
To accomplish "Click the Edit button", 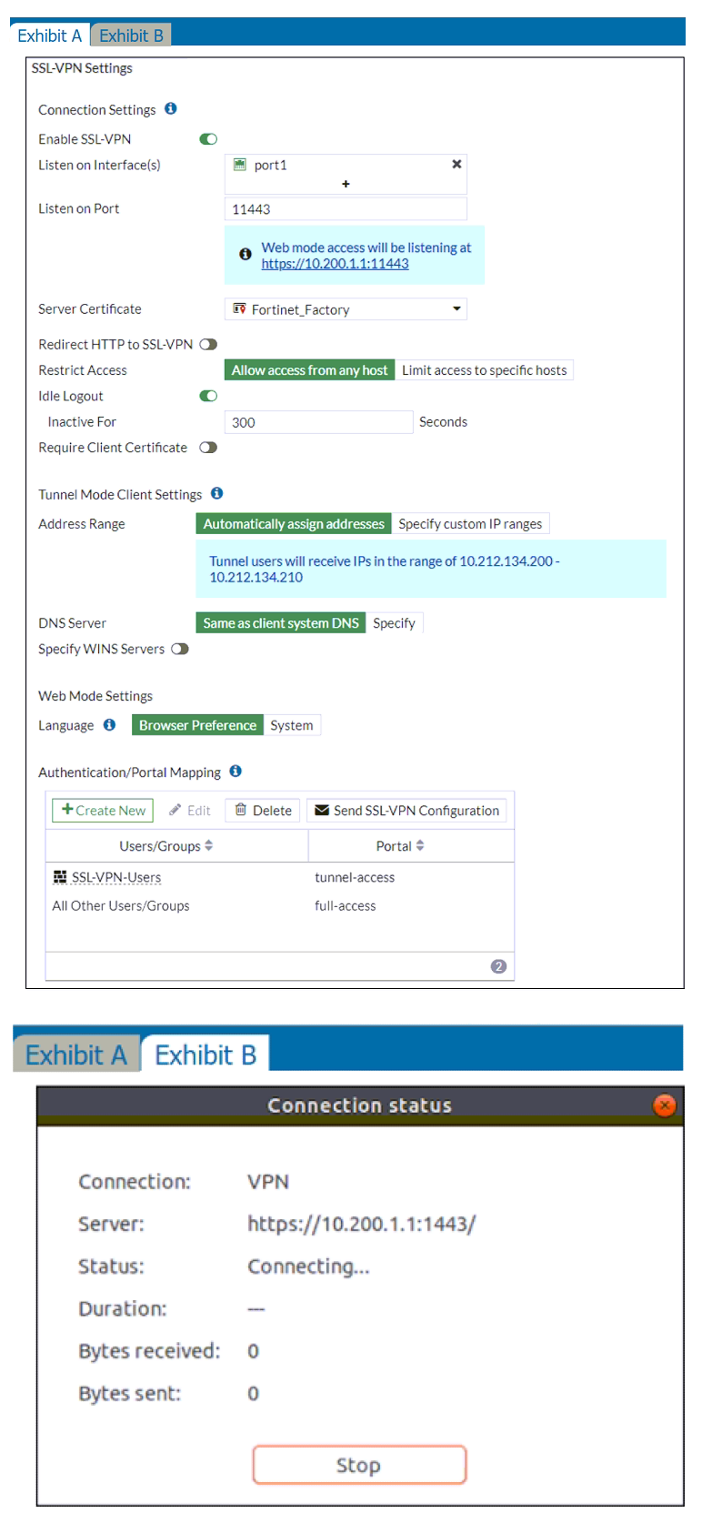I will [x=189, y=811].
